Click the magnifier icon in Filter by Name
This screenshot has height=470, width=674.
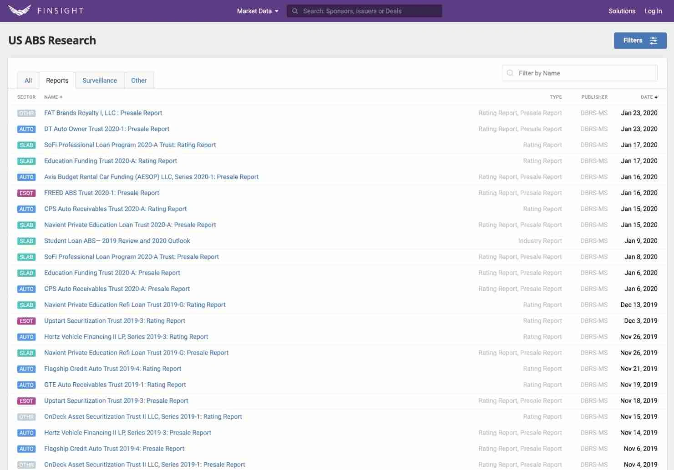pyautogui.click(x=510, y=73)
